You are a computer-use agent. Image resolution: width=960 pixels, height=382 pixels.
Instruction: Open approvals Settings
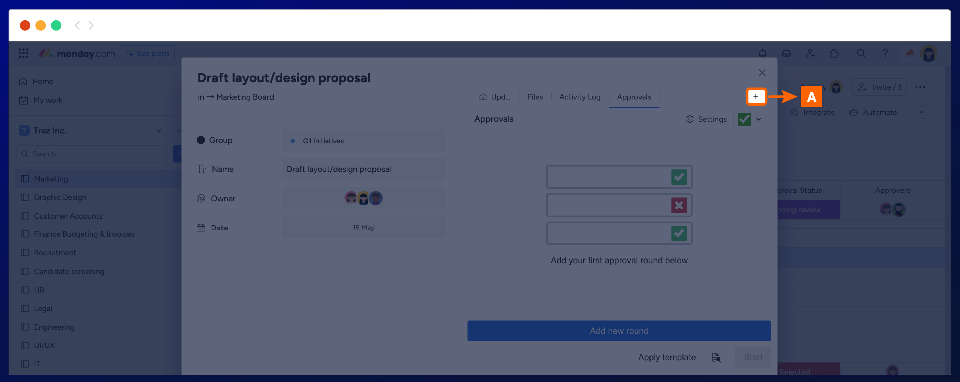(706, 119)
